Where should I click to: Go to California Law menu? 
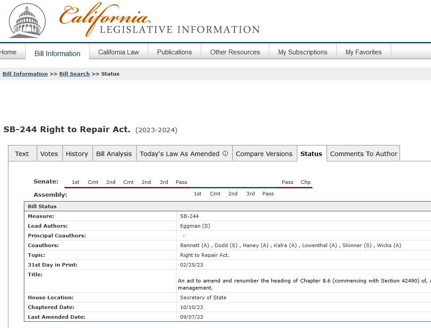(119, 52)
